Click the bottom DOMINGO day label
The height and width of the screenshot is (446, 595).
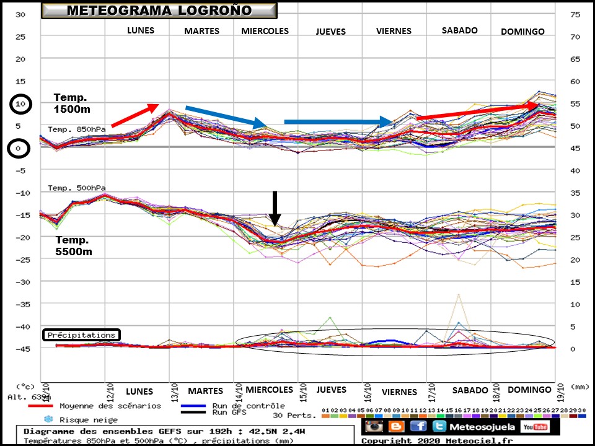[530, 390]
